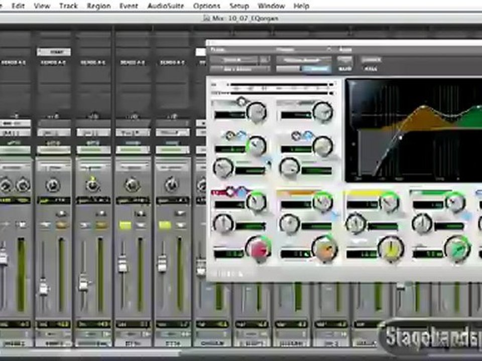Screen dimensions: 482x361
Task: Click the LPF frequency knob
Action: click(322, 145)
